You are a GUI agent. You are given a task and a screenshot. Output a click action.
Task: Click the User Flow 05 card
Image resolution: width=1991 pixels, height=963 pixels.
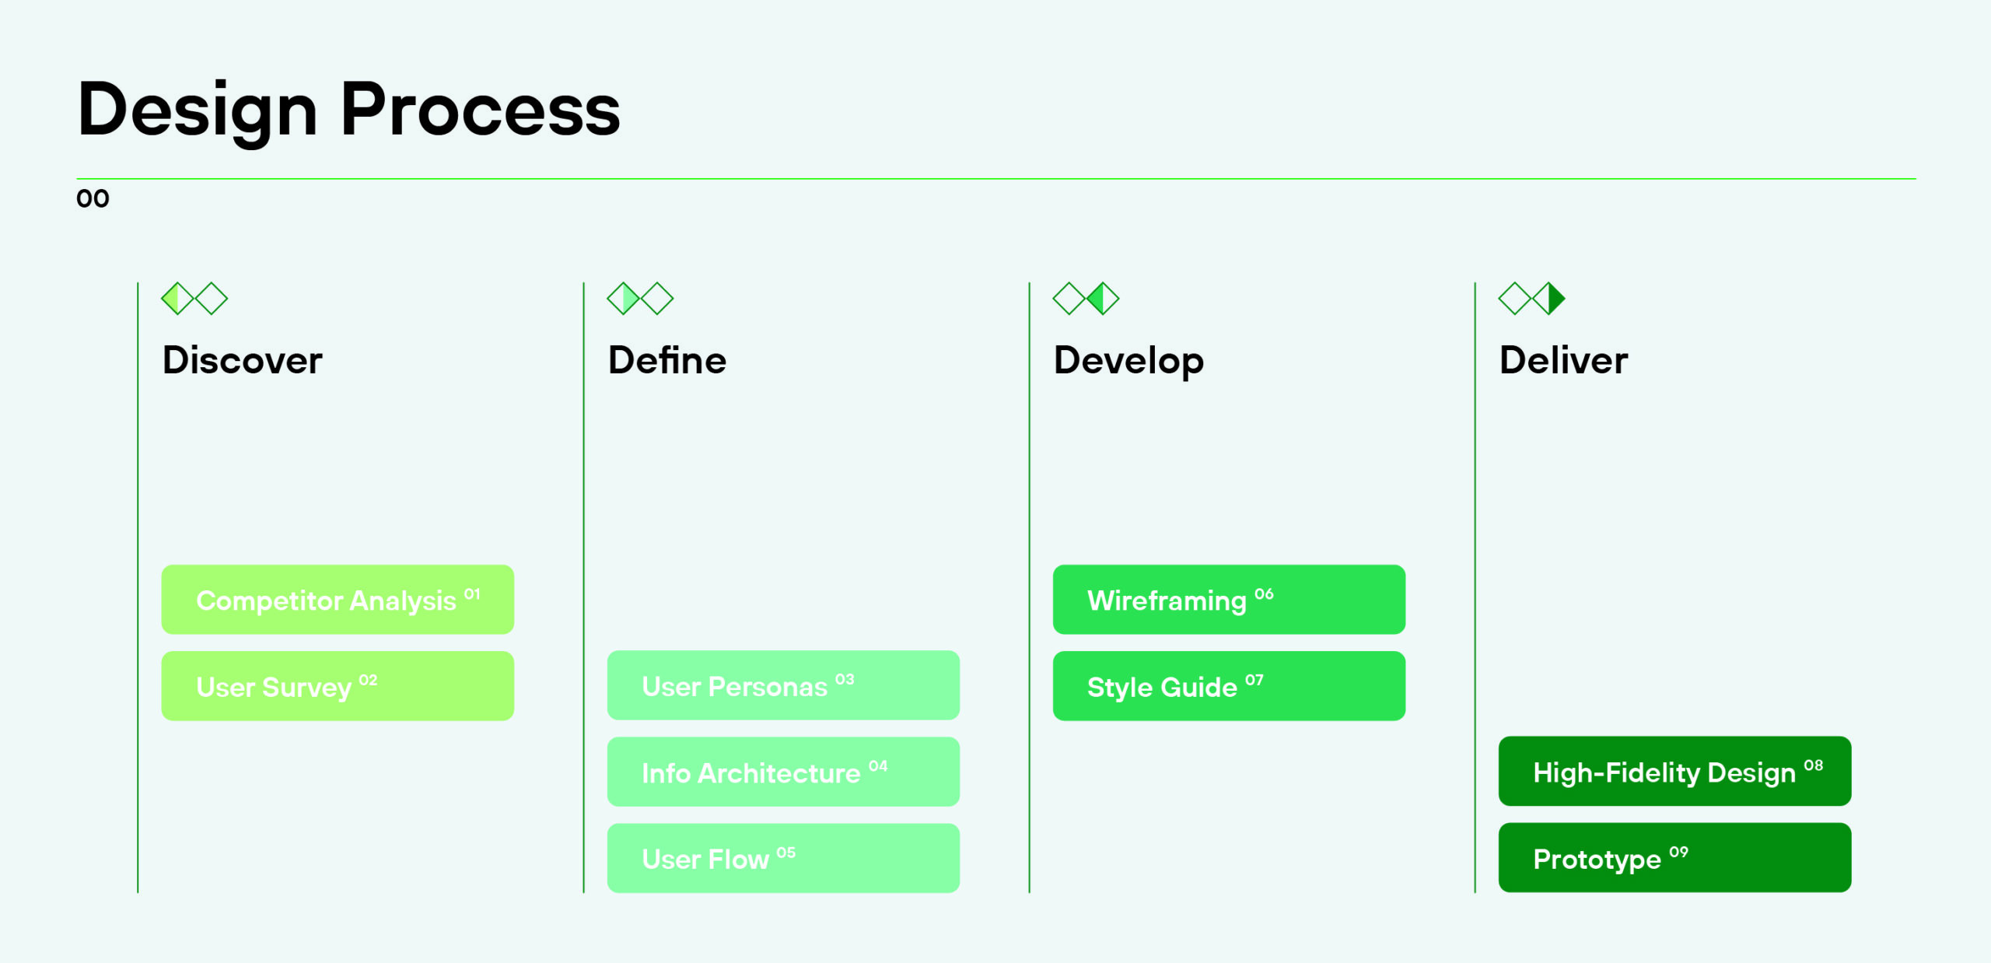pyautogui.click(x=783, y=858)
